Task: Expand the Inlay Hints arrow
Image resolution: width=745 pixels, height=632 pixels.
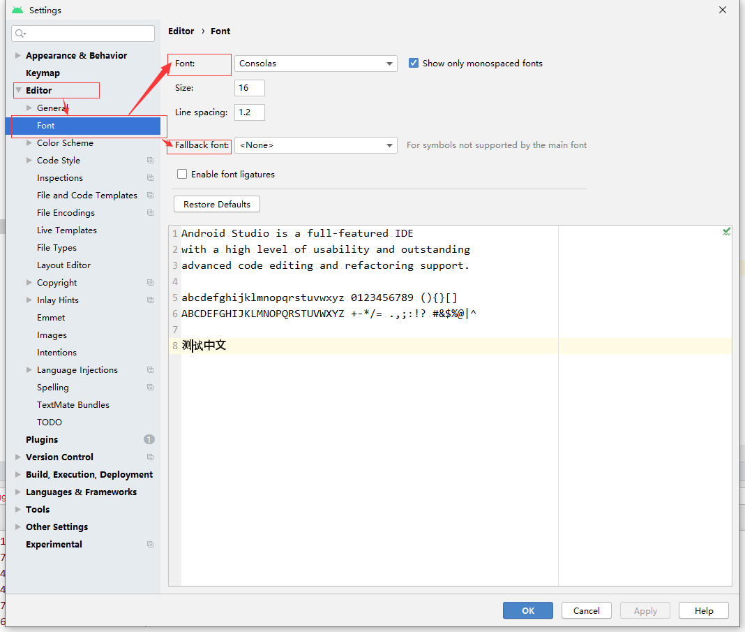Action: (29, 300)
